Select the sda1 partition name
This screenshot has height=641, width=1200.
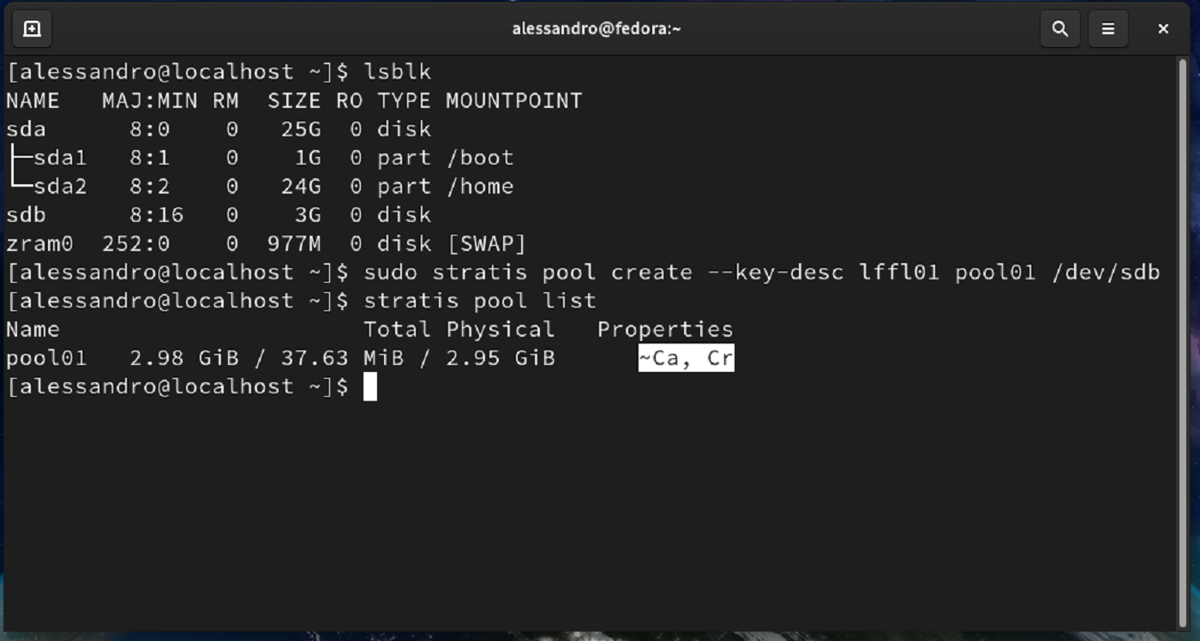60,158
